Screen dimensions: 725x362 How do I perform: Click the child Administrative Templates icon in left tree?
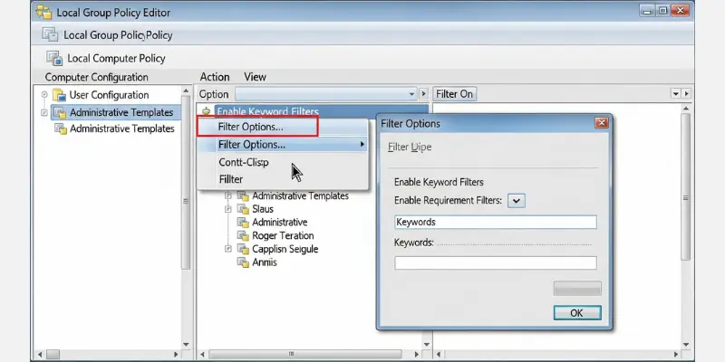(61, 129)
